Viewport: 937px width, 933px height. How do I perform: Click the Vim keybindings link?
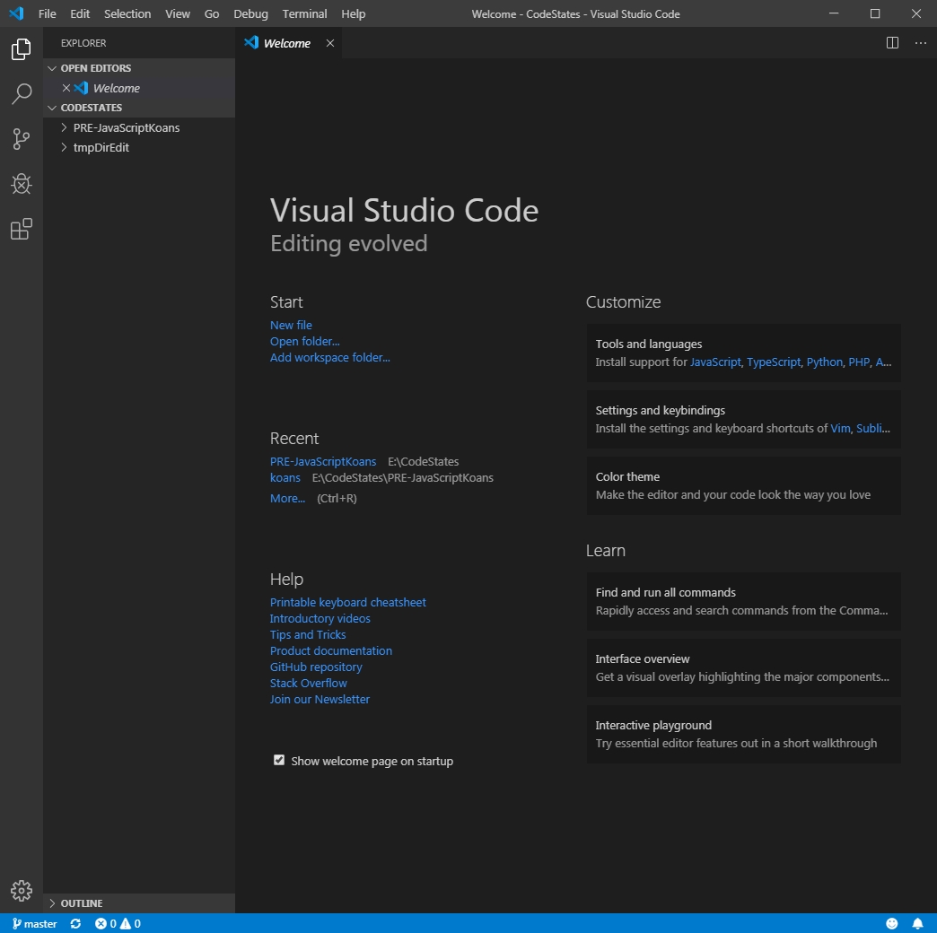click(x=840, y=428)
